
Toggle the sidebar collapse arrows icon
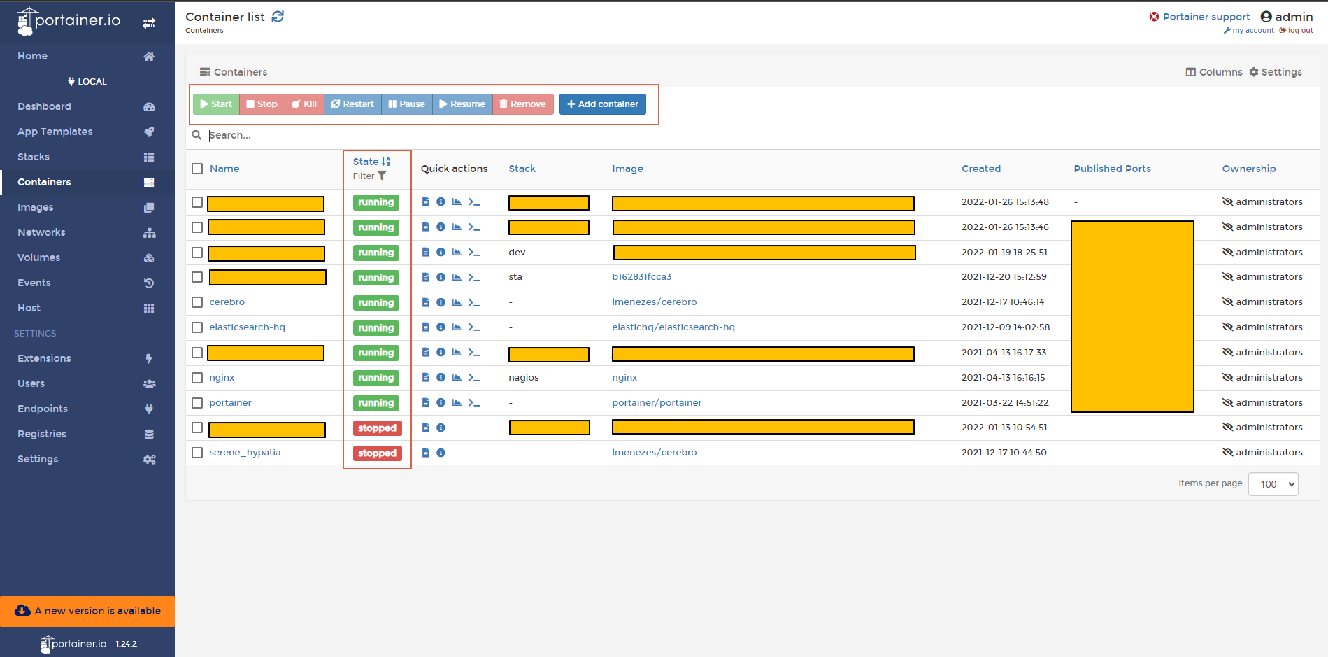(149, 23)
